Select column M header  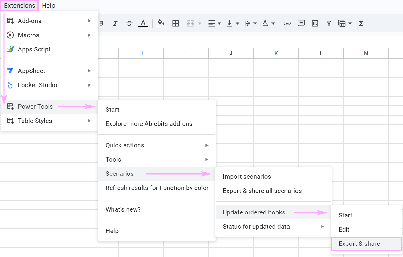pos(366,53)
